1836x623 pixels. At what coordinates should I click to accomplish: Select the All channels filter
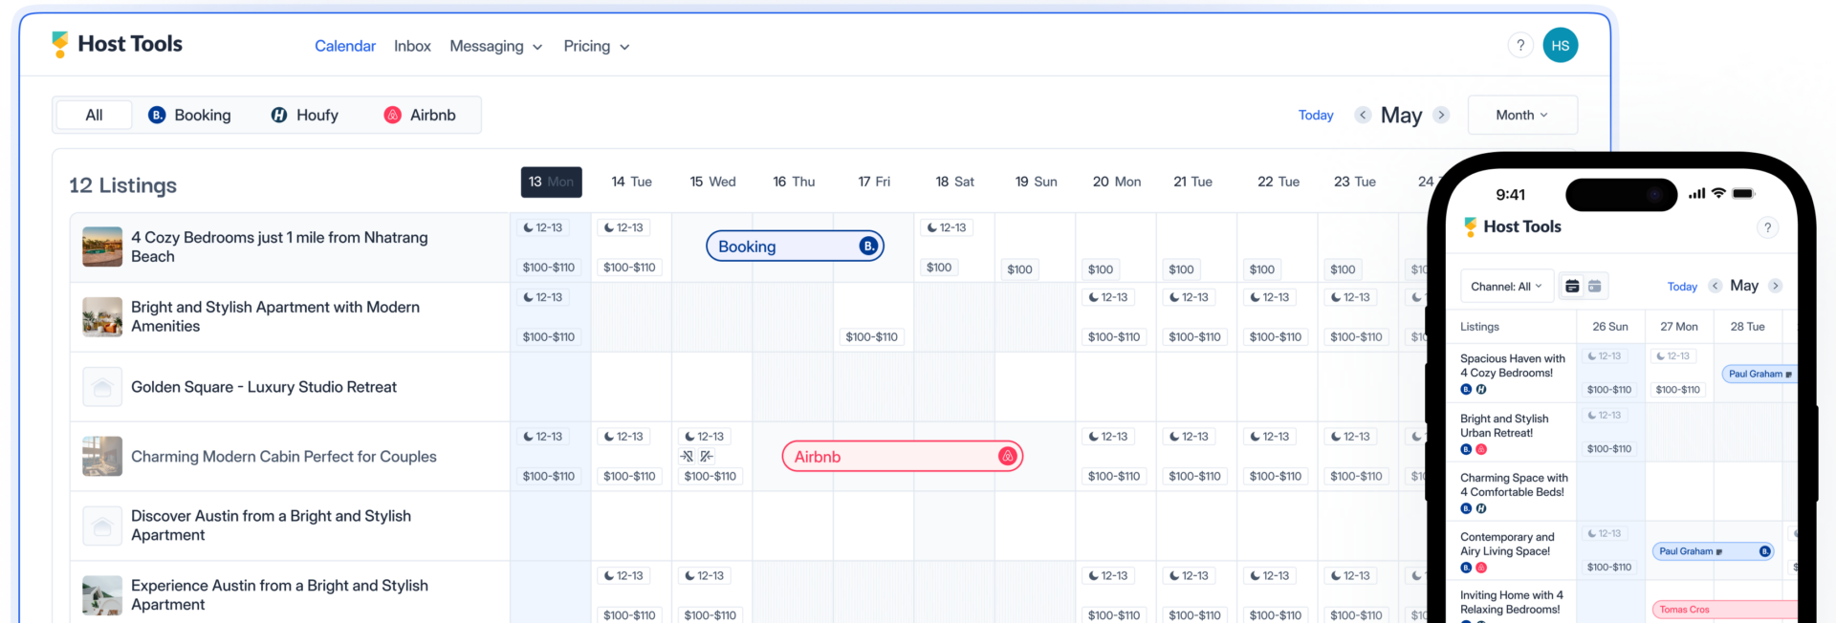click(94, 115)
